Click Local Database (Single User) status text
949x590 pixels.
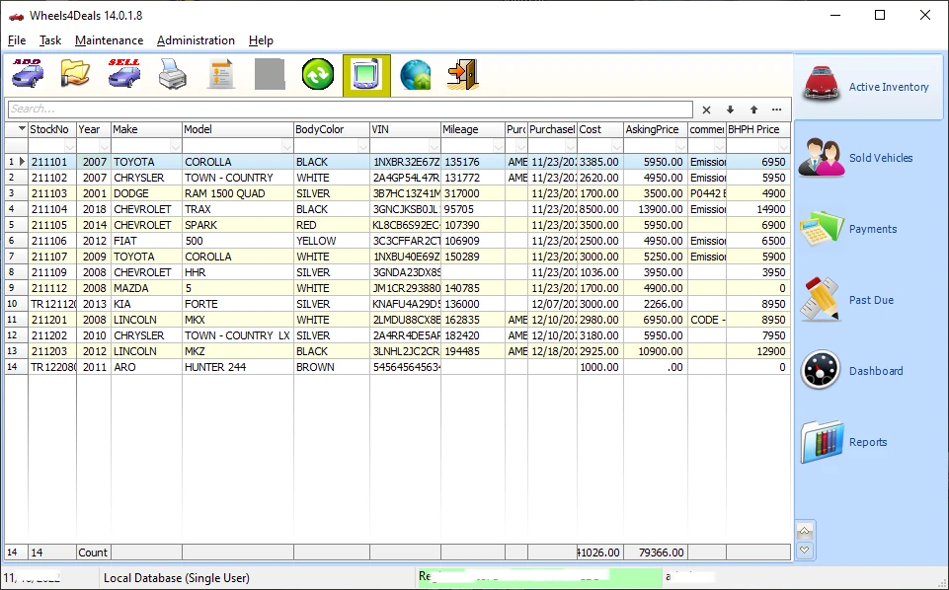[176, 578]
